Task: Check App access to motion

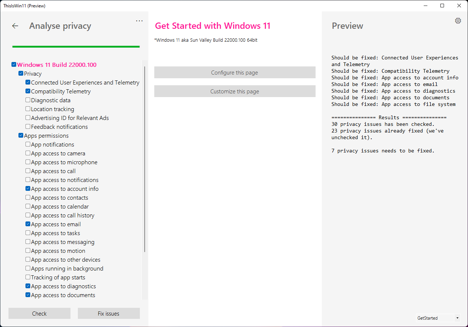Action: pos(28,251)
